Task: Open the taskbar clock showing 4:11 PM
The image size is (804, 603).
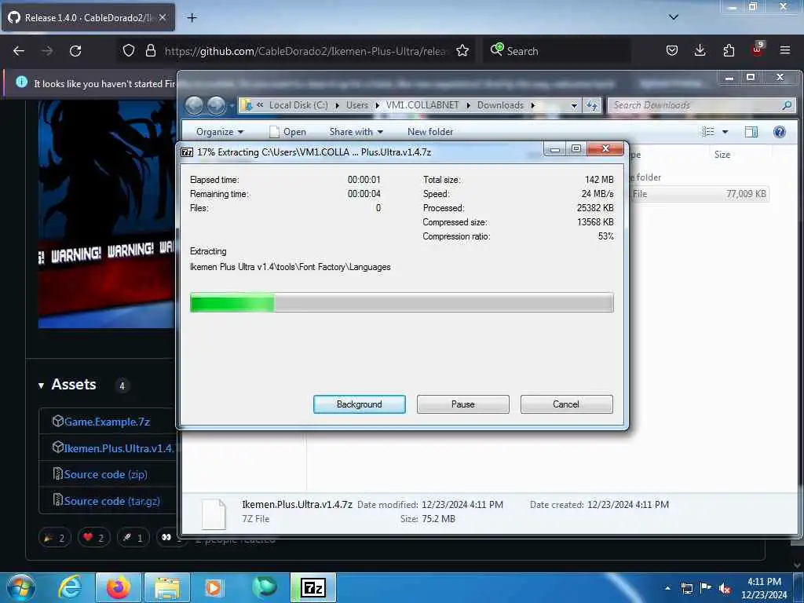Action: [764, 588]
